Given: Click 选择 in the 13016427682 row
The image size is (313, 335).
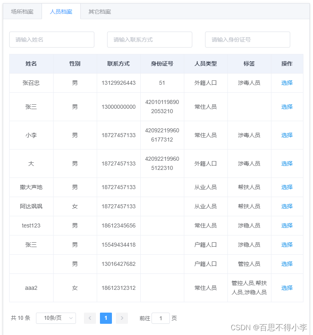Looking at the screenshot, I should coord(287,264).
